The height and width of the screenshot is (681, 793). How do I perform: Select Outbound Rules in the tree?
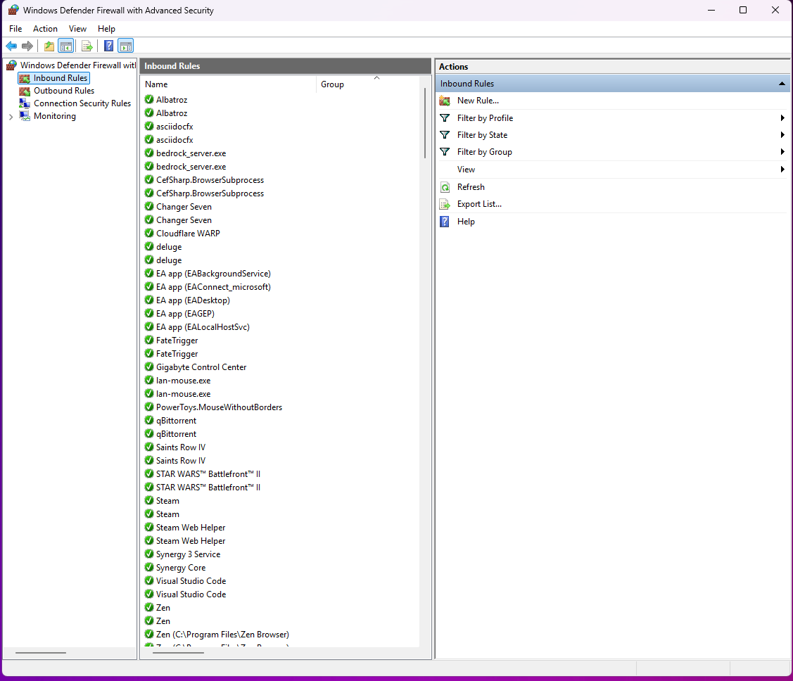point(63,91)
